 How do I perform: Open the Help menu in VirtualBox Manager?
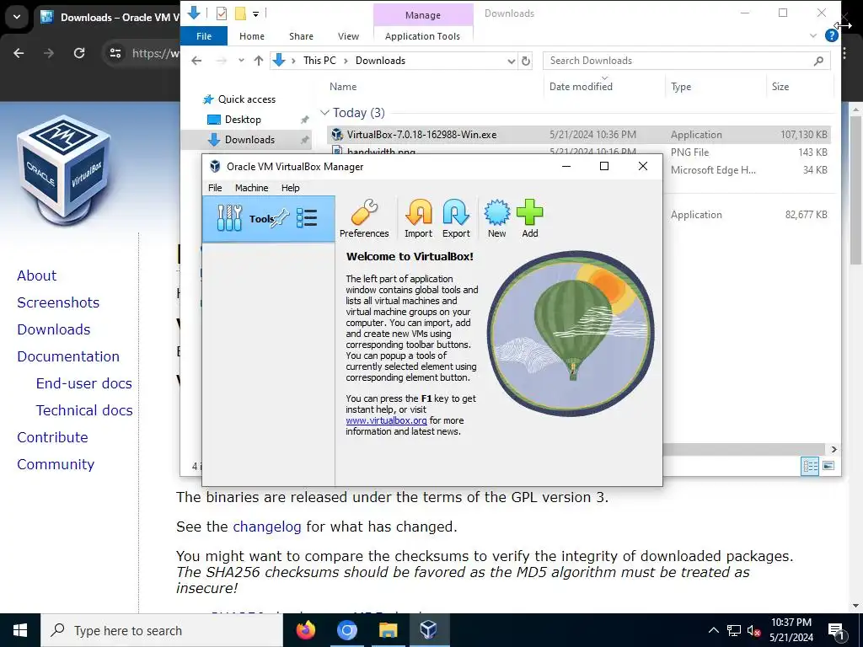(x=290, y=188)
